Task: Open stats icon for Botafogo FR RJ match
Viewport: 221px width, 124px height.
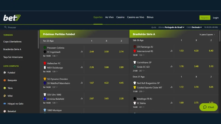Action: pyautogui.click(x=171, y=103)
